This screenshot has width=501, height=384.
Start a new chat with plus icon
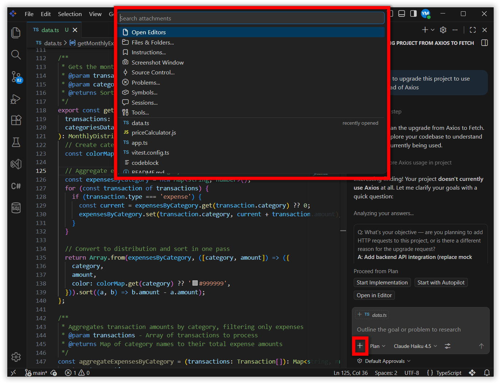click(425, 30)
